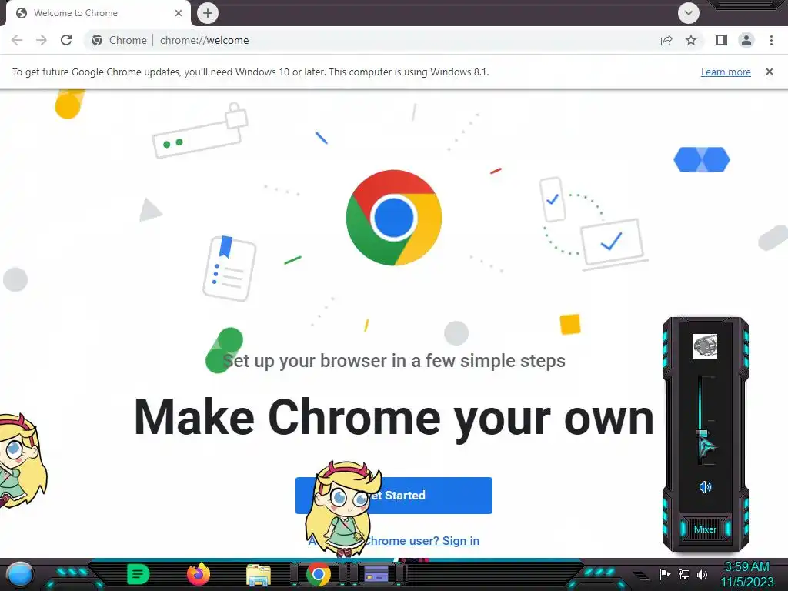Launch green chat app from taskbar
The image size is (788, 591).
[x=139, y=574]
